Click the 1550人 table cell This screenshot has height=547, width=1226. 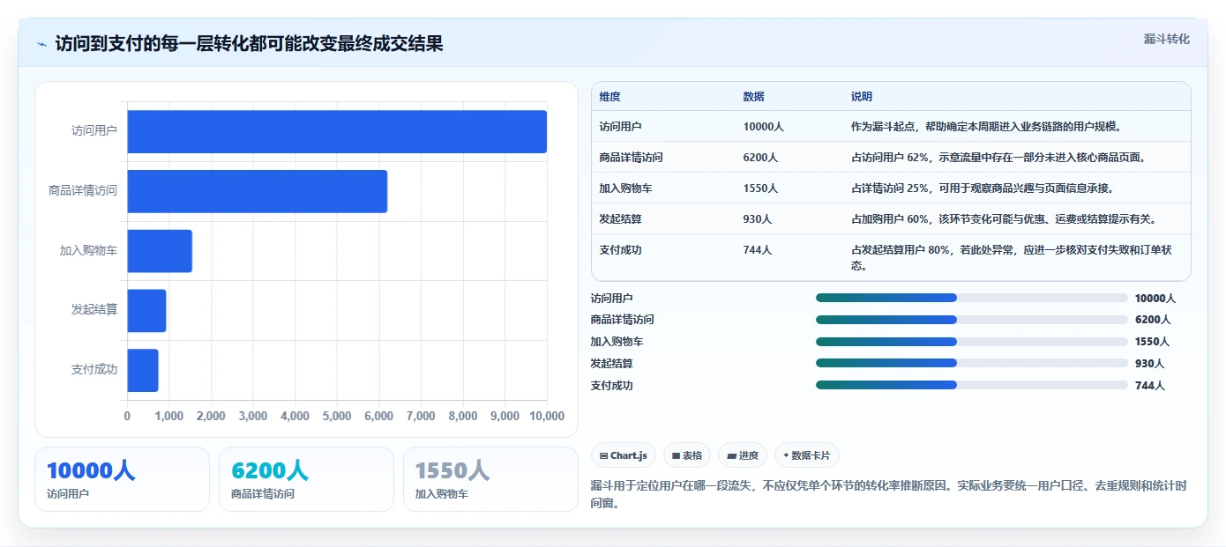tap(760, 188)
